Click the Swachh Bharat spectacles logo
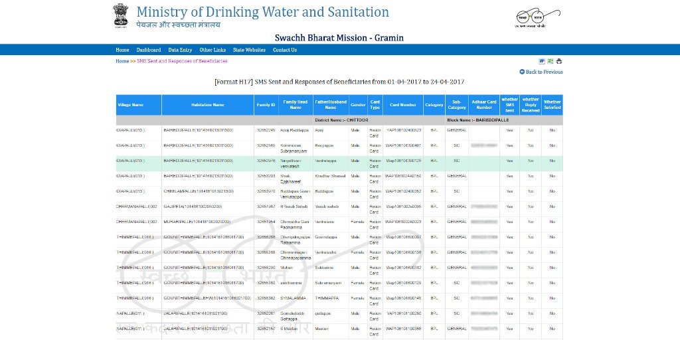680x340 pixels. [x=538, y=17]
